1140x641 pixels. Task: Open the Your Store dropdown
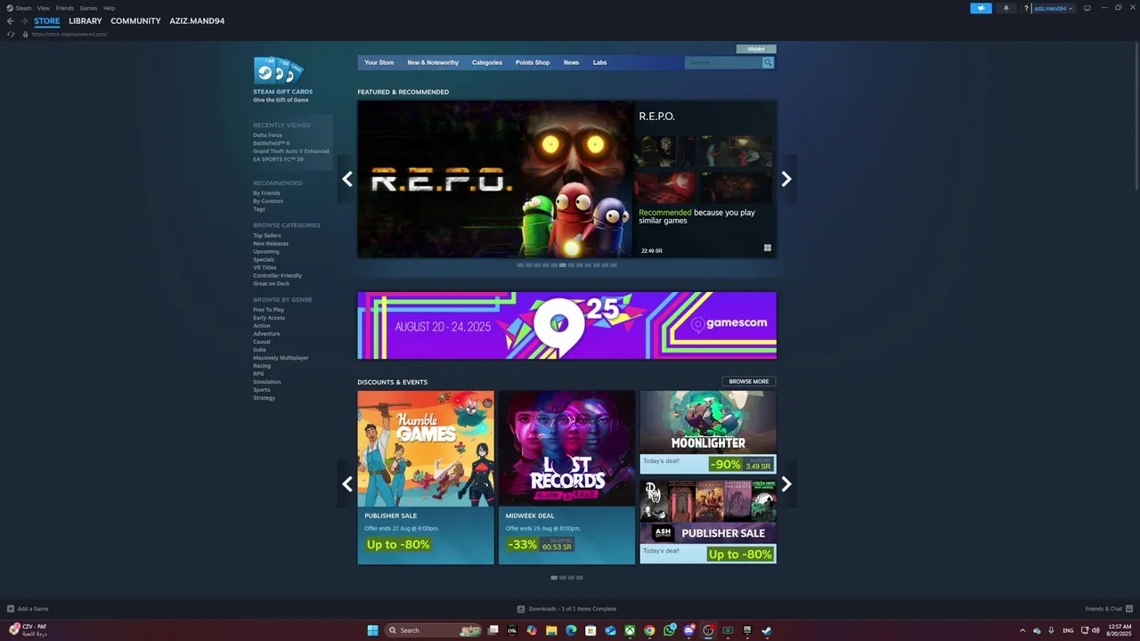point(379,62)
